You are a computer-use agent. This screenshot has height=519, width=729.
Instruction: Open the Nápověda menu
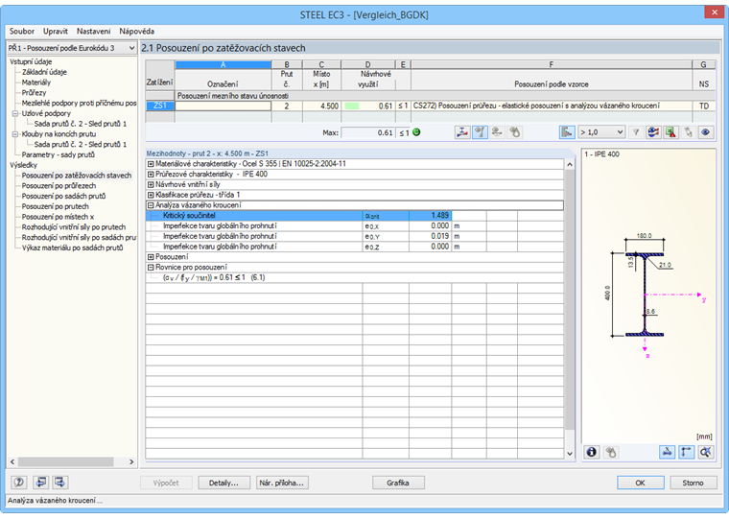[136, 31]
